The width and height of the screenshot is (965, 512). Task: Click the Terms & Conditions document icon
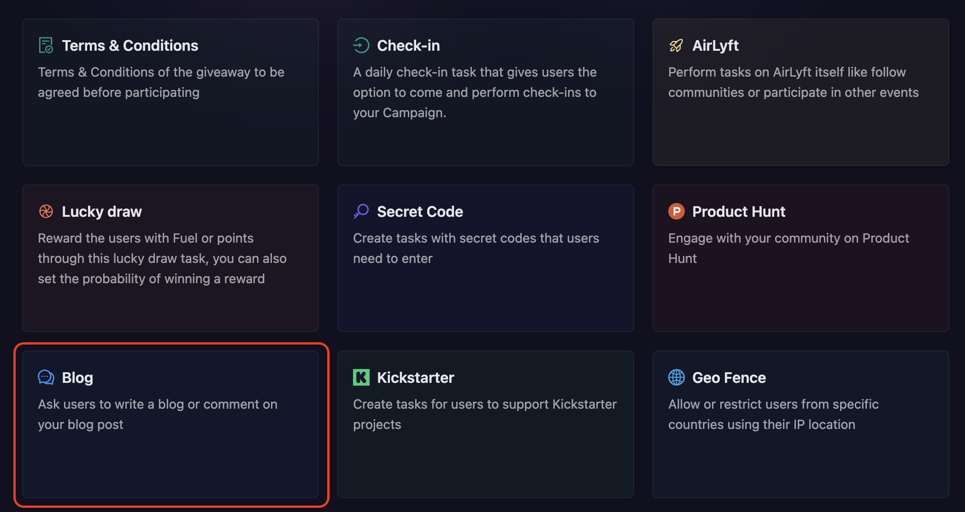click(x=46, y=45)
